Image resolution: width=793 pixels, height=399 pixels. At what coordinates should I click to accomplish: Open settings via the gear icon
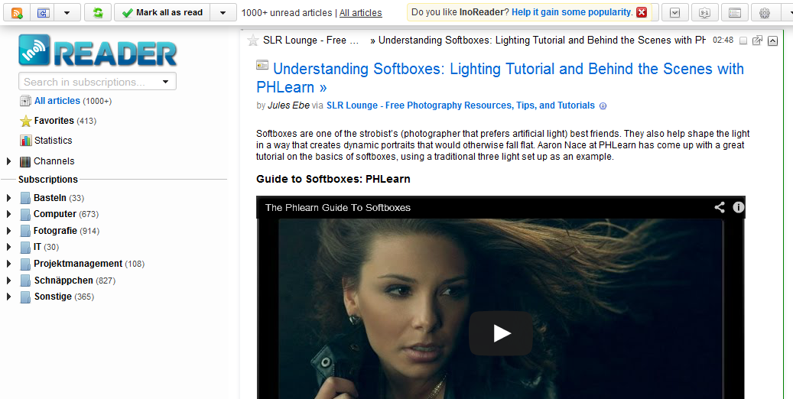765,13
